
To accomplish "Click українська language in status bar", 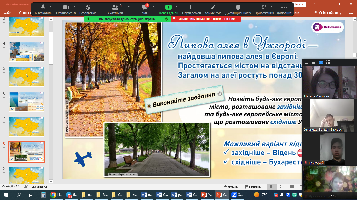I will (39, 187).
